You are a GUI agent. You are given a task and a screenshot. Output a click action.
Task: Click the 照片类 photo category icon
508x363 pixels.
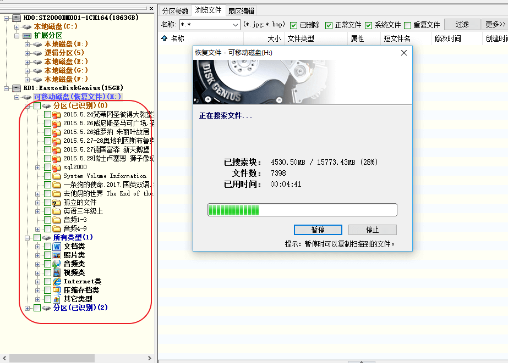(x=58, y=255)
